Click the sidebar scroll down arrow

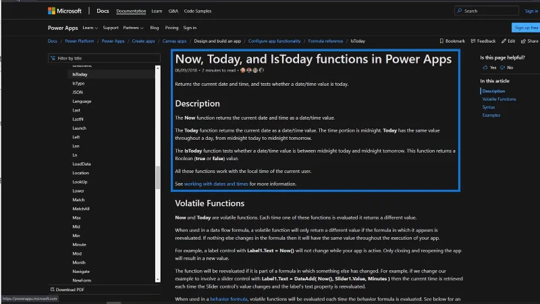[158, 280]
